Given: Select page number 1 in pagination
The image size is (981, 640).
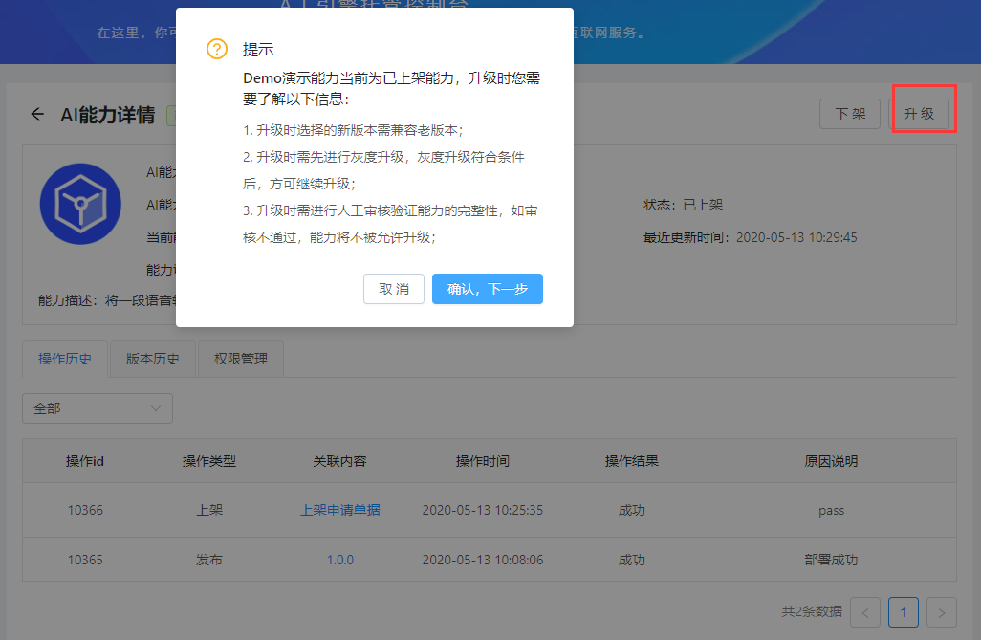Looking at the screenshot, I should pos(904,612).
